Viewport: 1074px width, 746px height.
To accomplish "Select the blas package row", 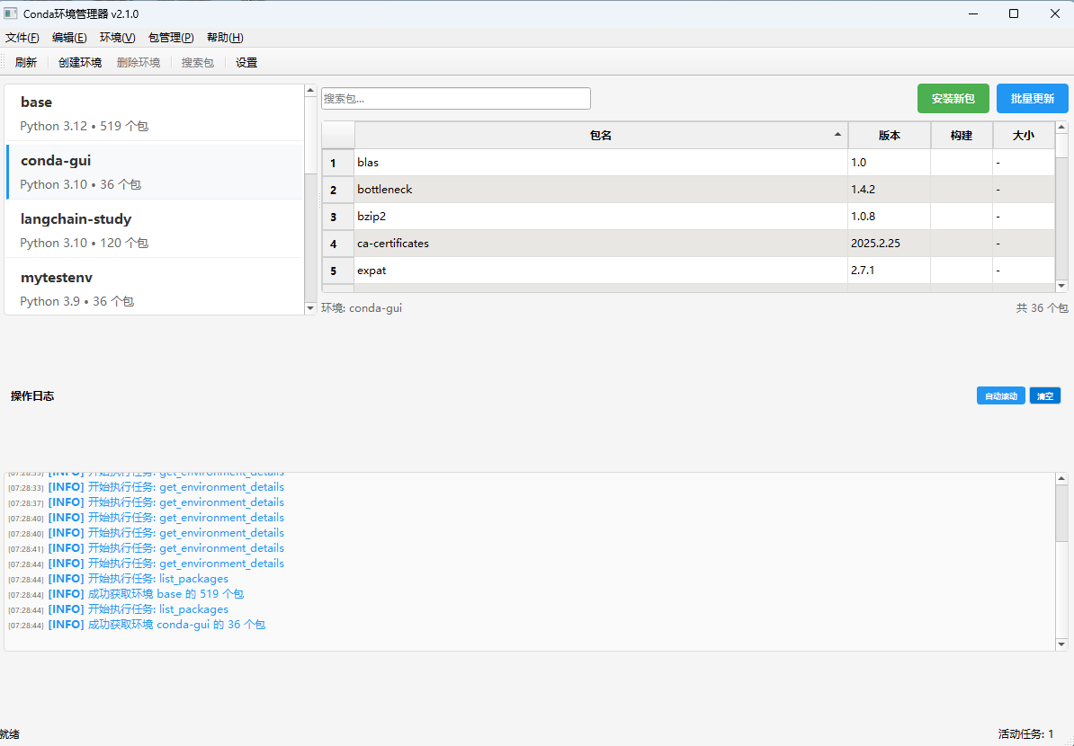I will (688, 162).
